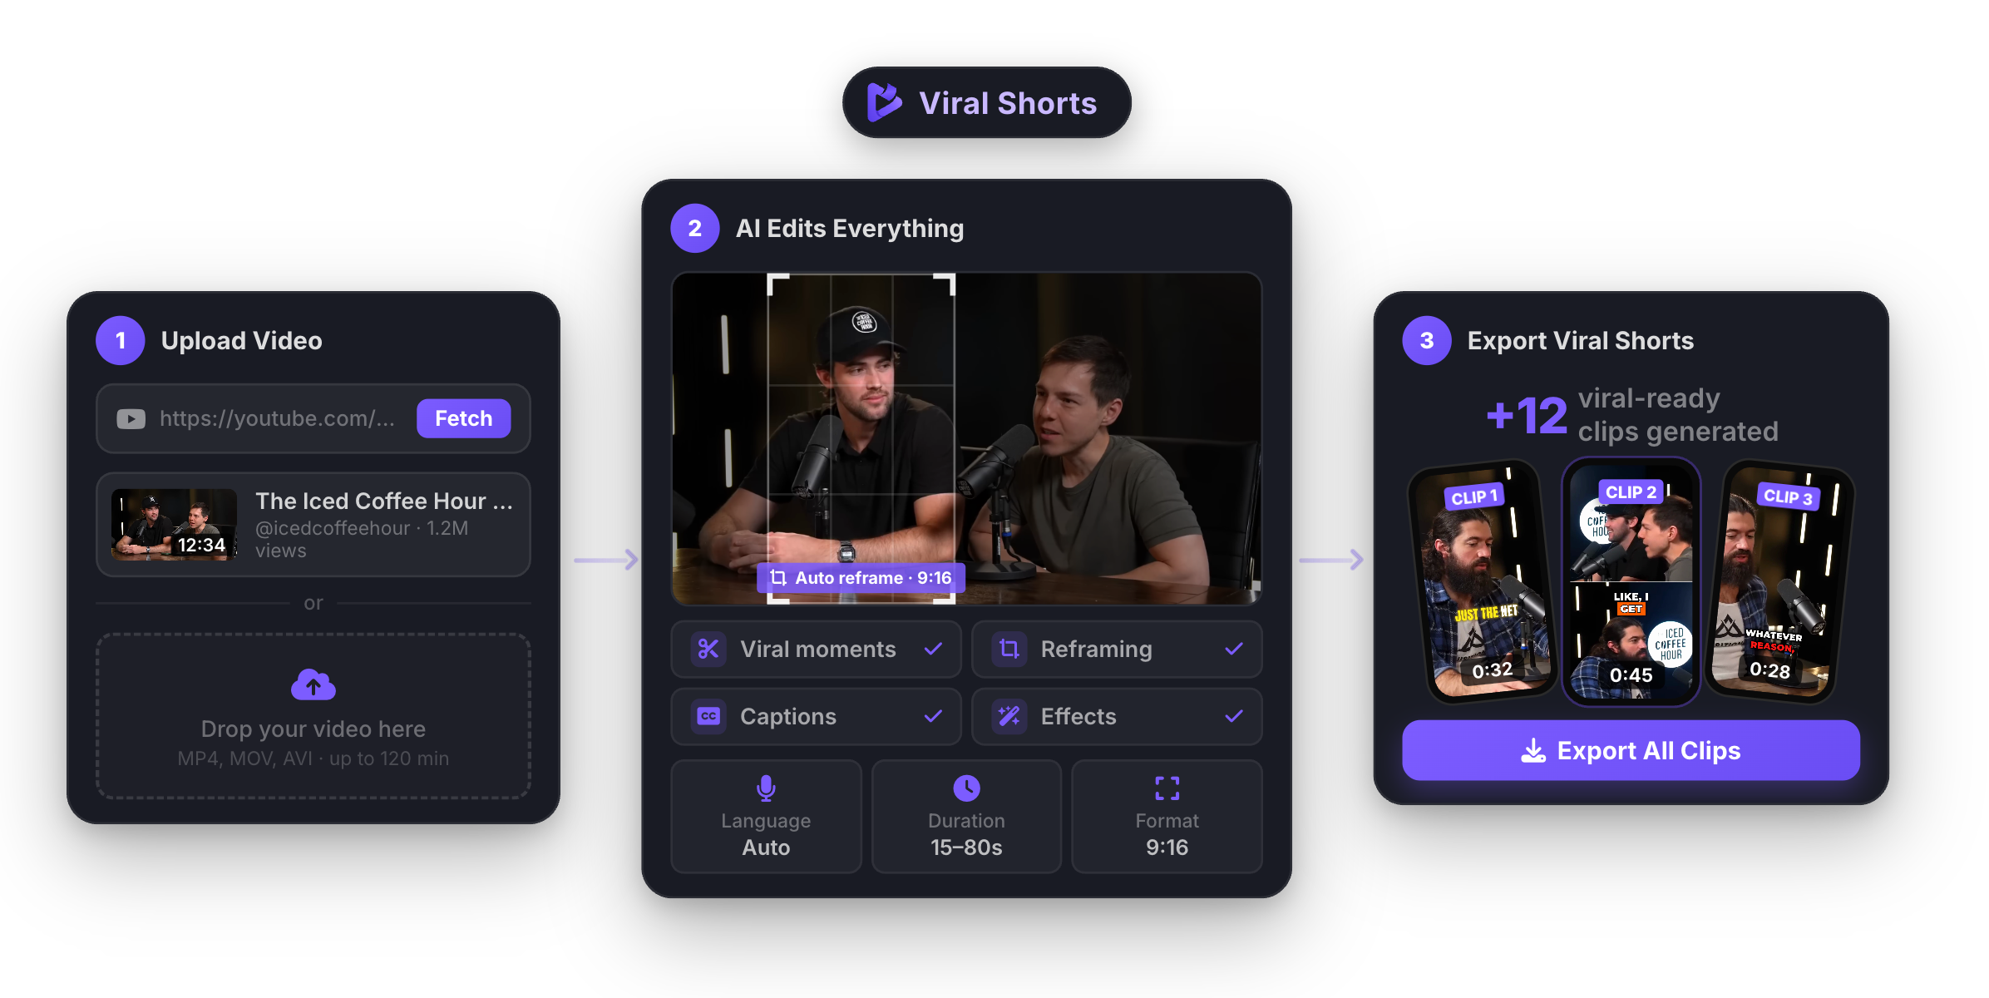
Task: Click the YouTube icon in the URL field
Action: coord(131,418)
